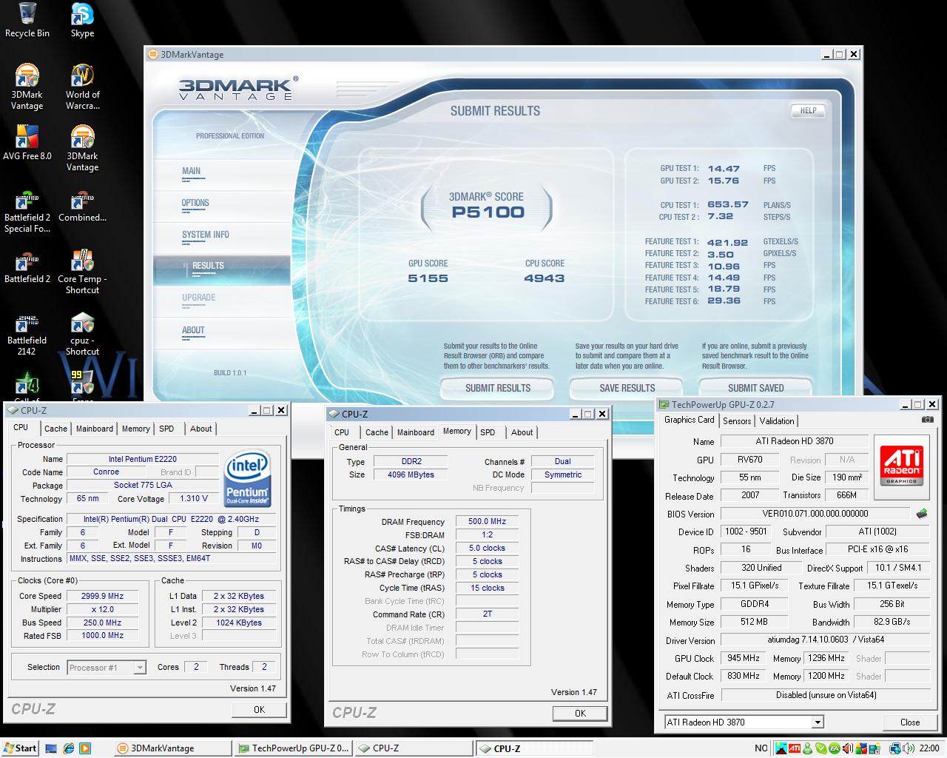Click SUBMIT RESULTS button
This screenshot has height=758, width=947.
498,388
